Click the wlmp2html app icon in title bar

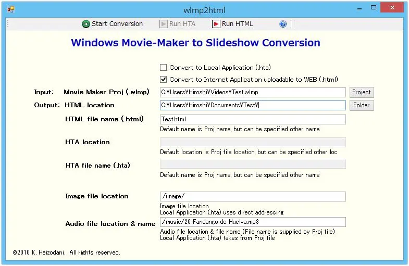(10, 9)
